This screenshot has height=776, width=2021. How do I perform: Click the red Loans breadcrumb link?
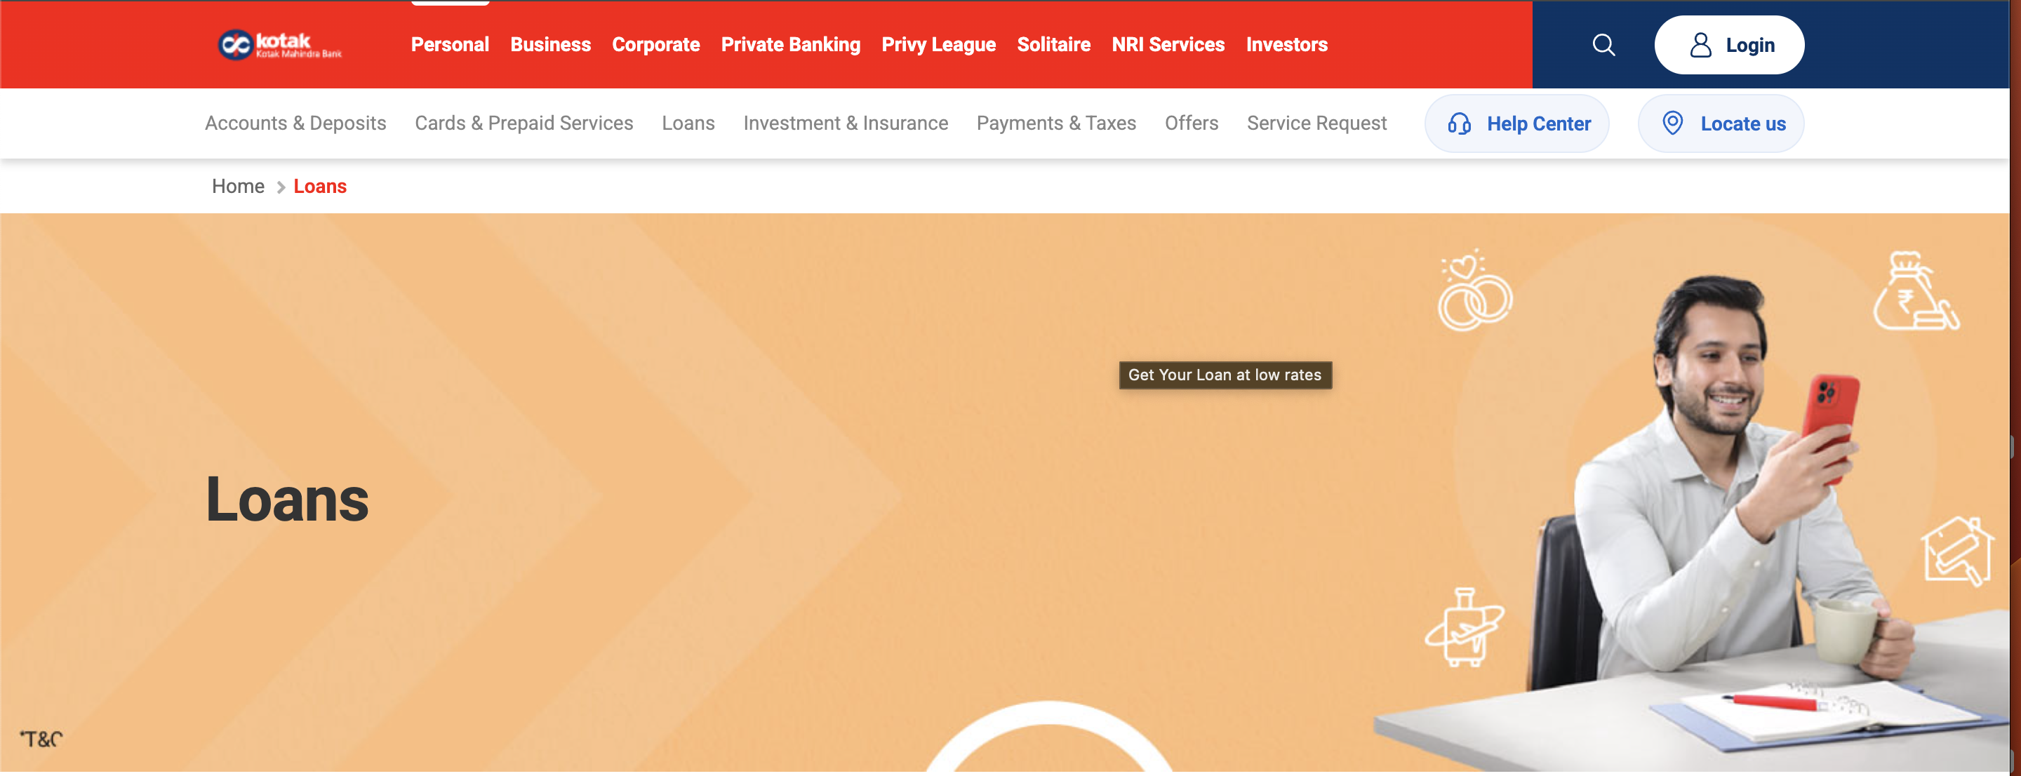(320, 186)
